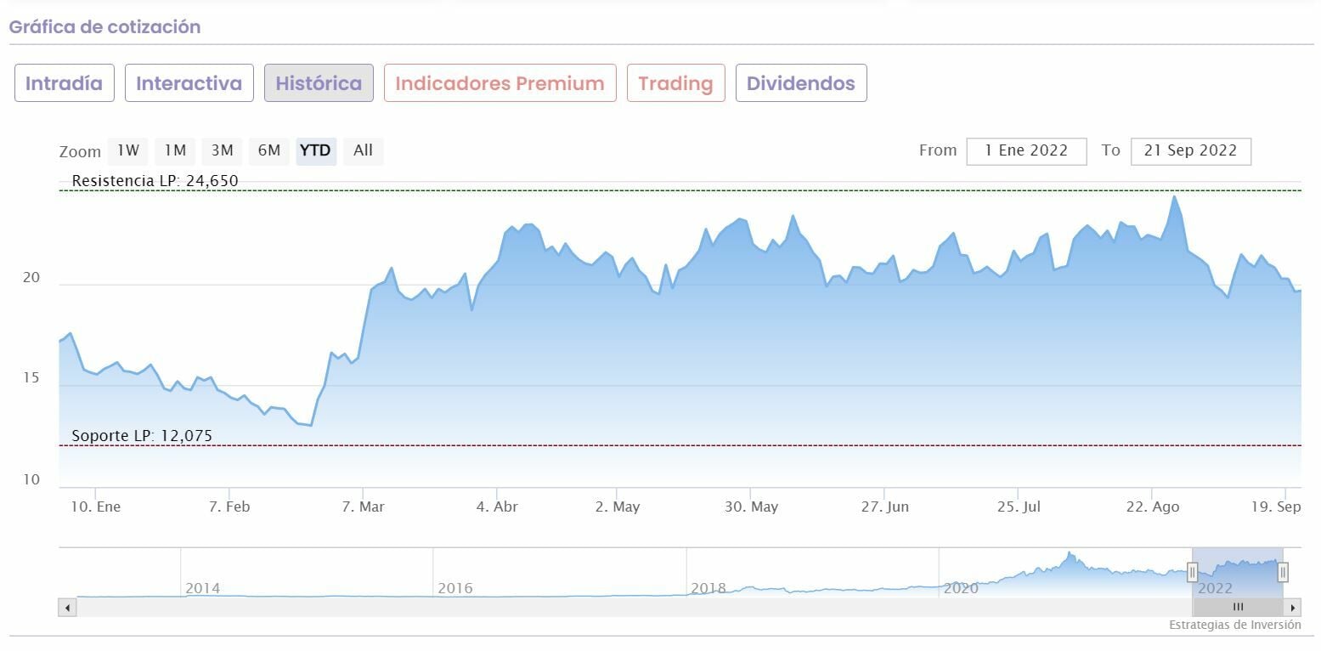The height and width of the screenshot is (651, 1321).
Task: Open the Histórica tab
Action: [319, 83]
